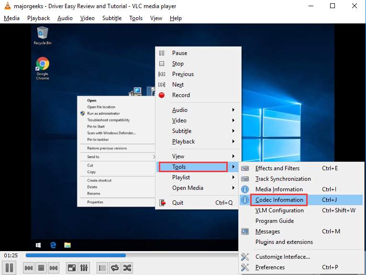Click the Media Information info icon
Viewport: 366px width, 275px height.
click(x=245, y=189)
